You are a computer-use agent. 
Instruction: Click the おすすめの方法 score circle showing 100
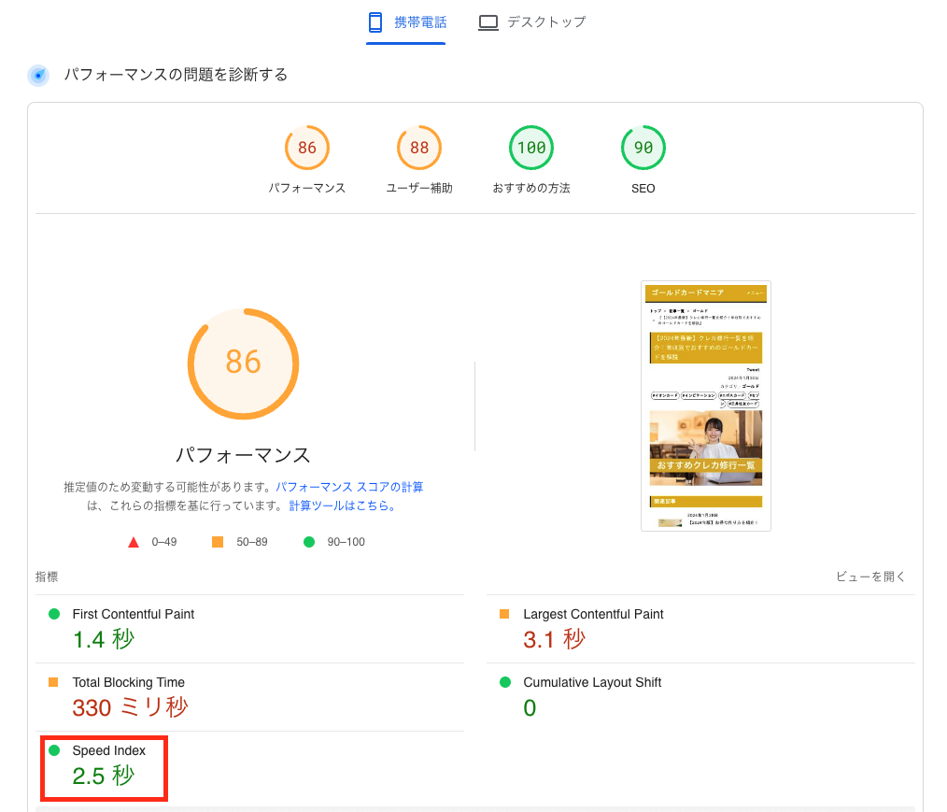(531, 148)
